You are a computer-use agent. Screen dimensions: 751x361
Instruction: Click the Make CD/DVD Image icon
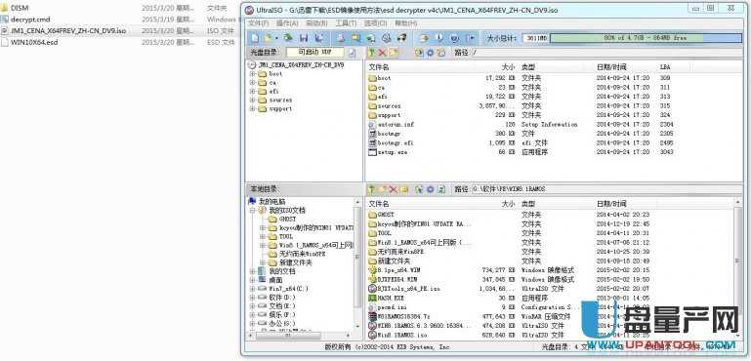click(340, 38)
